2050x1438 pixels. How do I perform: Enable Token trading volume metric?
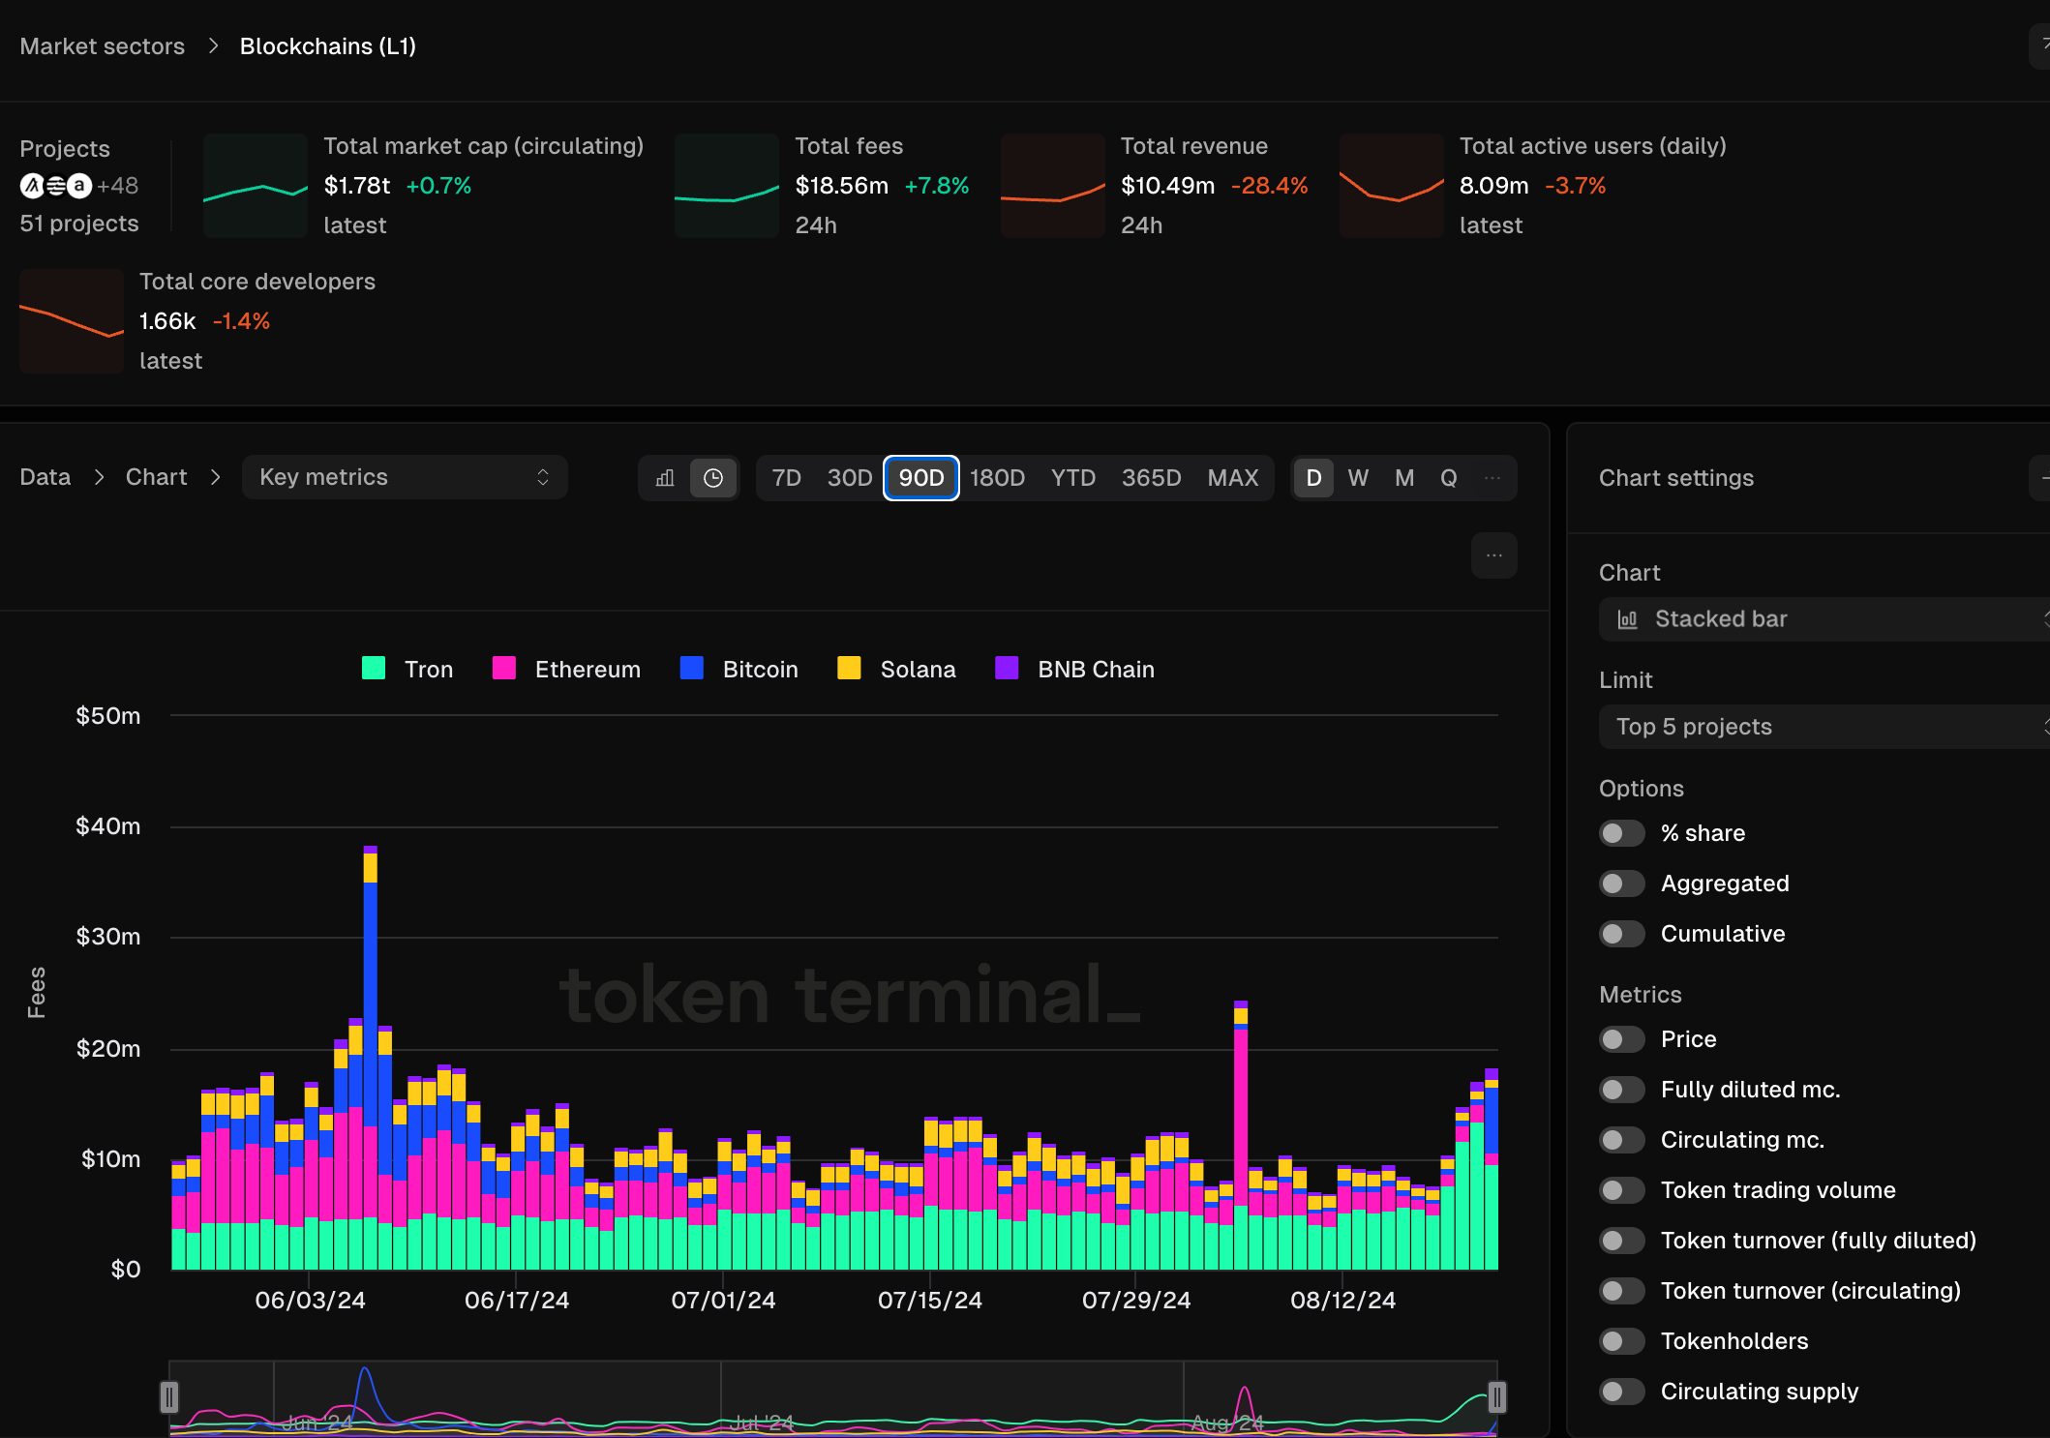point(1622,1190)
